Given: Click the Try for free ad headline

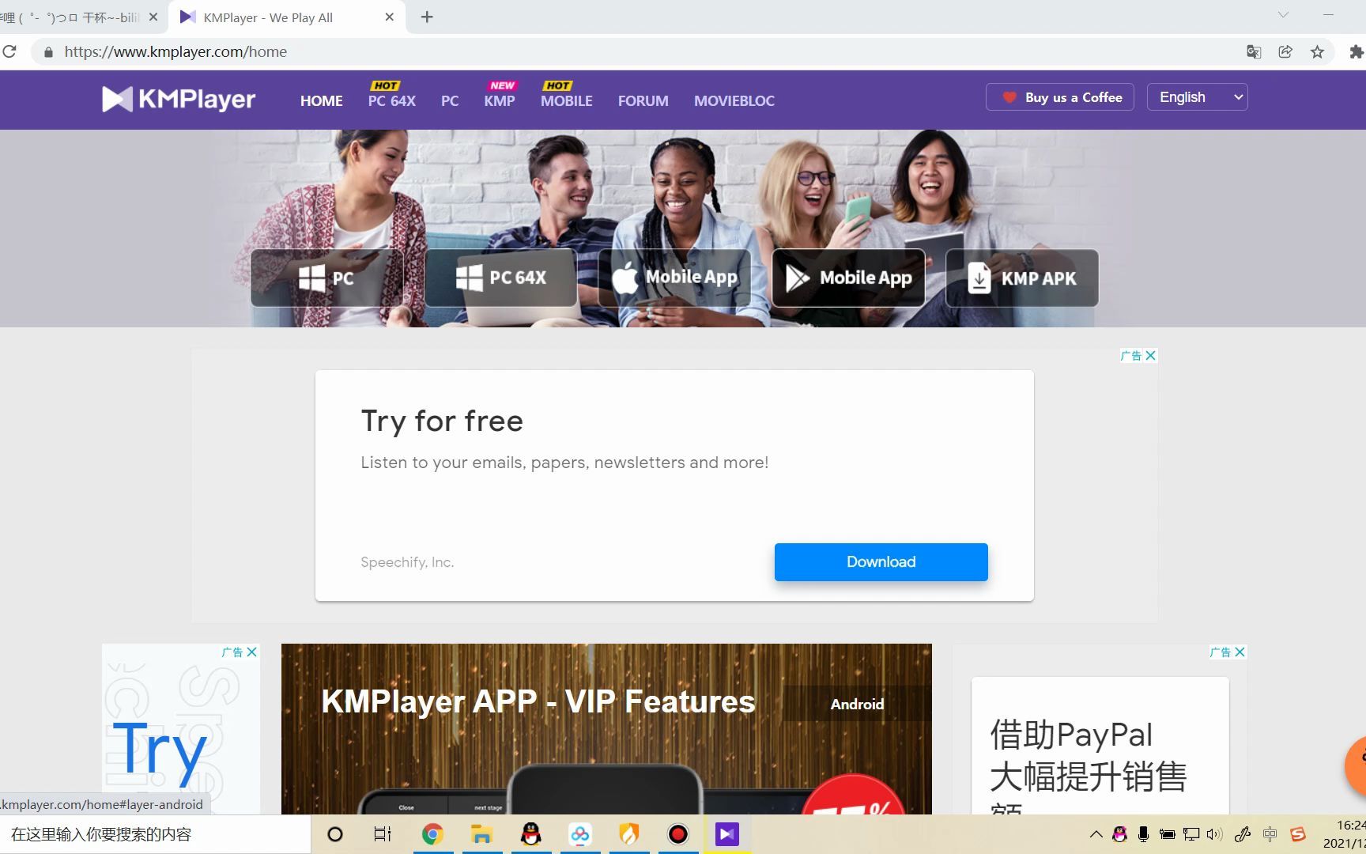Looking at the screenshot, I should coord(442,421).
